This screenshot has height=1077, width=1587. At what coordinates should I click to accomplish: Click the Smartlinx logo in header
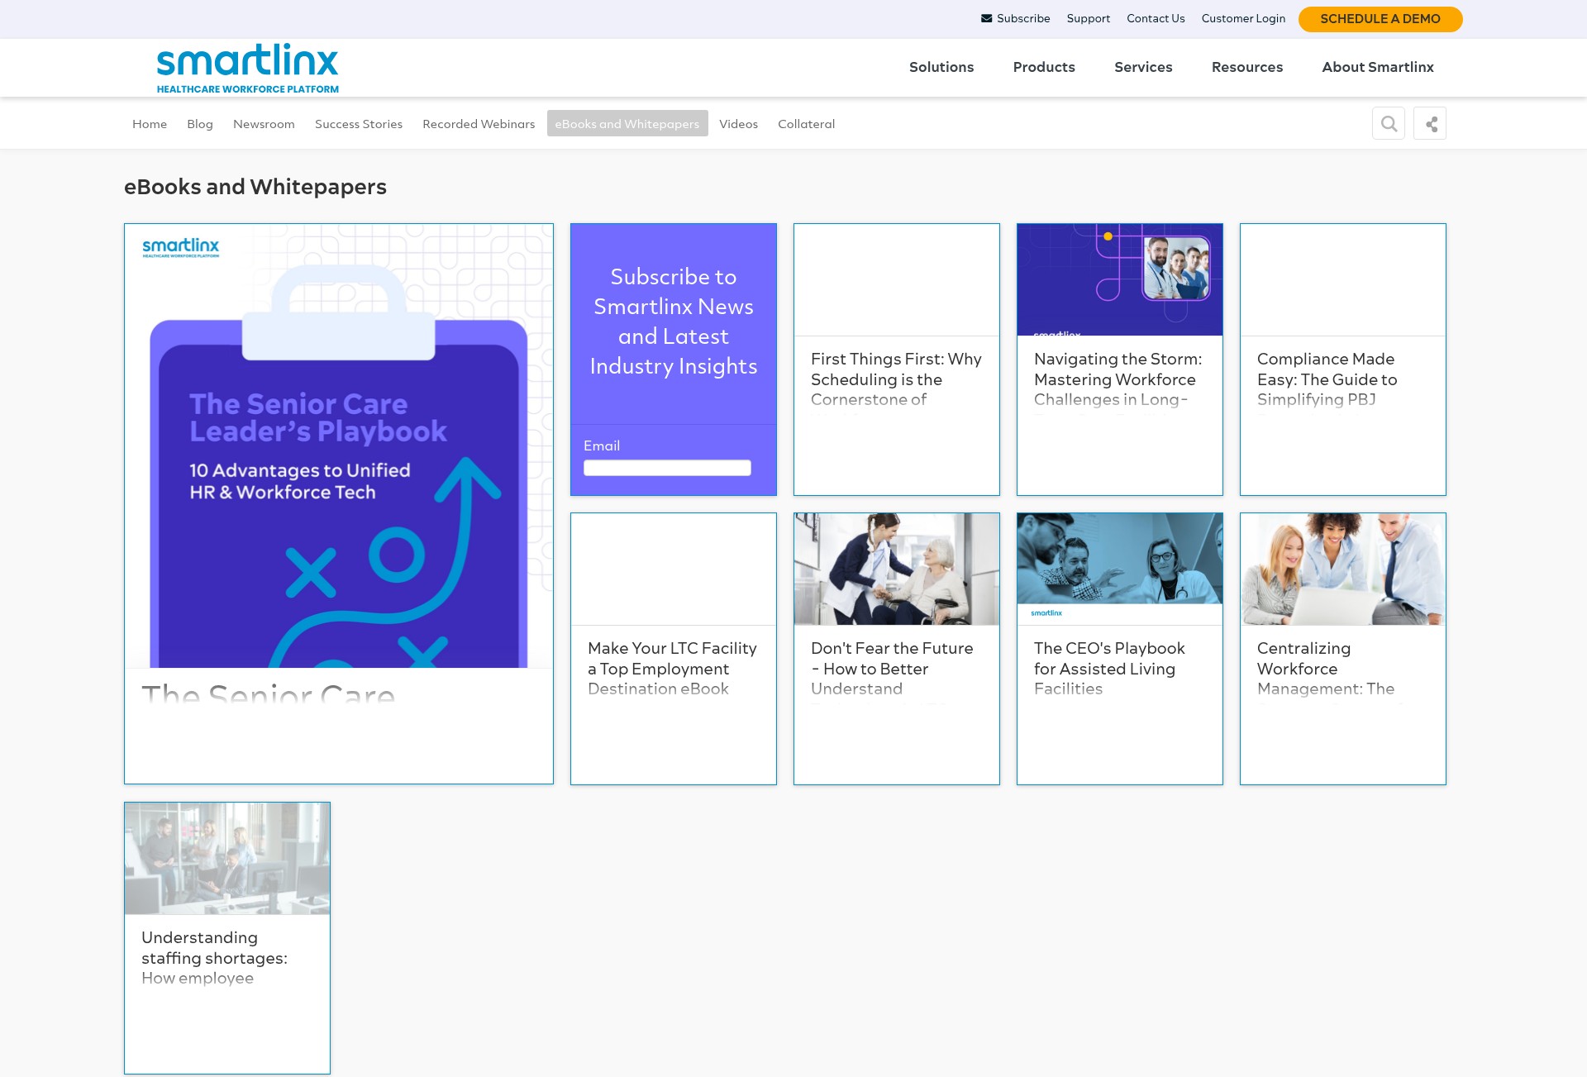click(248, 69)
